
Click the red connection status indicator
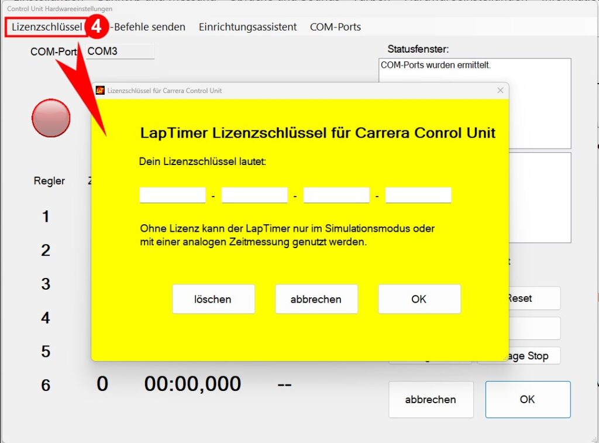coord(51,118)
